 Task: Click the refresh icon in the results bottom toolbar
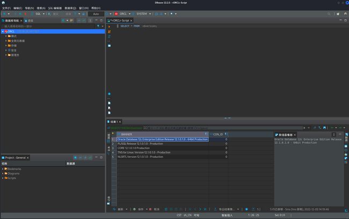click(x=114, y=209)
